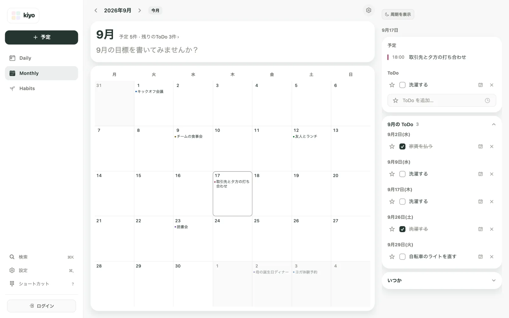
Task: Open calendar icon for 寮費を払う
Action: 480,146
